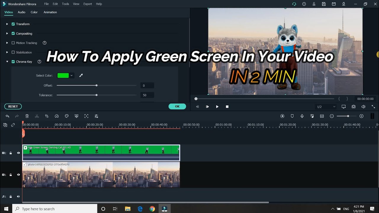Pick color with the eyedropper tool
This screenshot has width=379, height=213.
coord(81,75)
